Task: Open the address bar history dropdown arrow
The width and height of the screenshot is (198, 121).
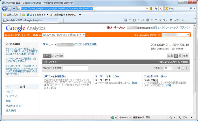Action: tap(147, 8)
